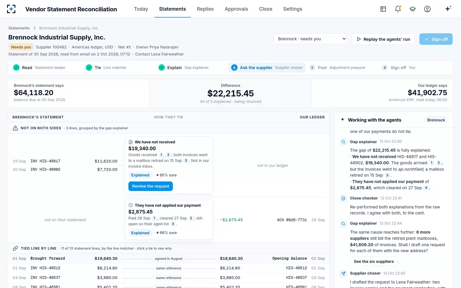The image size is (461, 288).
Task: Go to Statements breadcrumb link
Action: point(19,28)
